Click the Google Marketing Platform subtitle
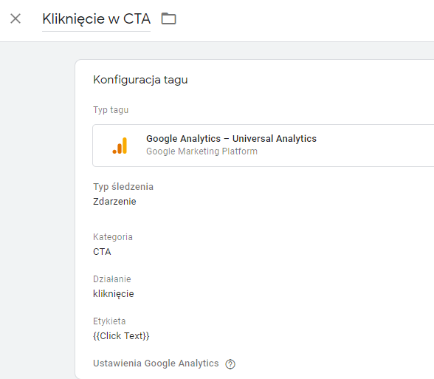 pyautogui.click(x=201, y=151)
